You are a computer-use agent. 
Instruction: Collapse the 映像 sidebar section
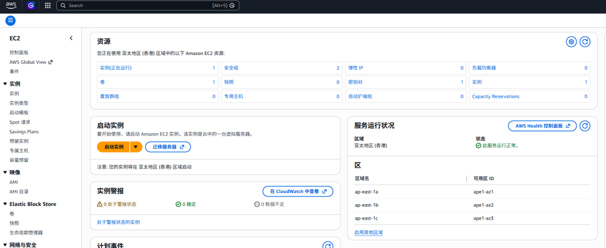click(x=5, y=173)
